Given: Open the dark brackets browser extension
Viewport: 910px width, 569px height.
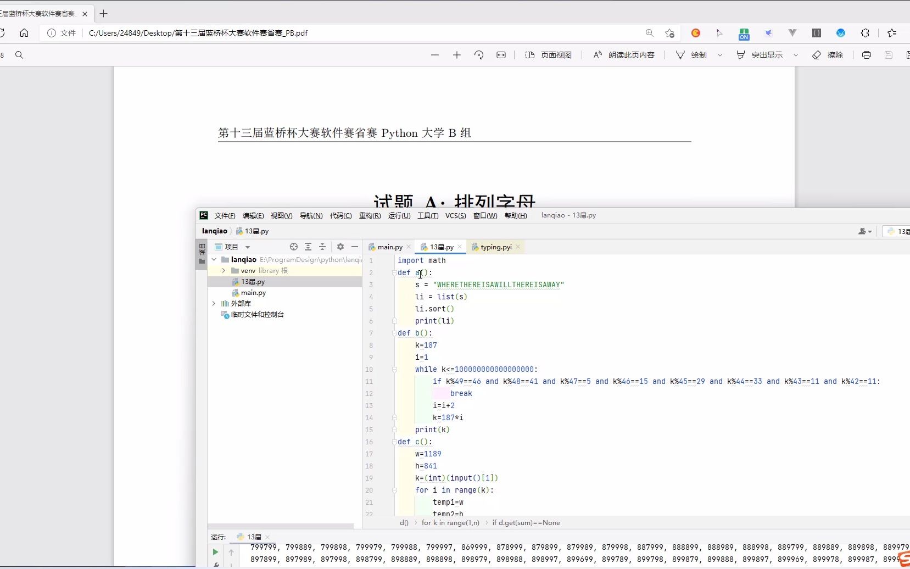Looking at the screenshot, I should click(817, 33).
